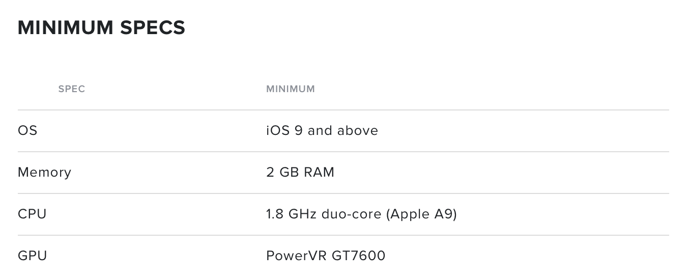The width and height of the screenshot is (688, 279).
Task: Click the 'GT7600' model number
Action: (x=359, y=256)
